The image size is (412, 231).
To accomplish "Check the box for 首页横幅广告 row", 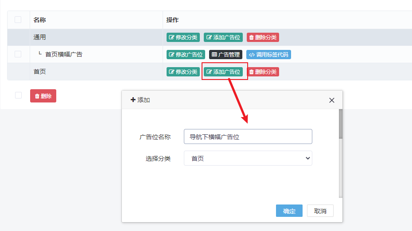I will point(18,54).
